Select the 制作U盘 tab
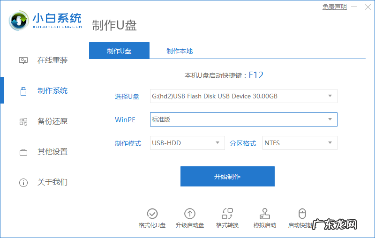The image size is (375, 238). 119,51
